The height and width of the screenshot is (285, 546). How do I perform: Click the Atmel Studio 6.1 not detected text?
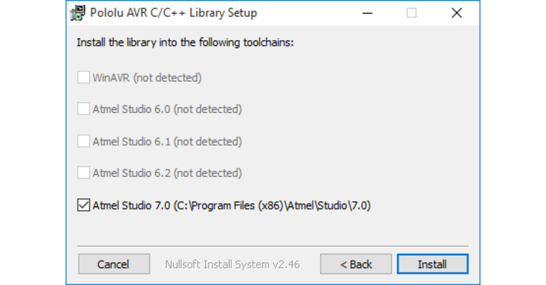(x=168, y=141)
